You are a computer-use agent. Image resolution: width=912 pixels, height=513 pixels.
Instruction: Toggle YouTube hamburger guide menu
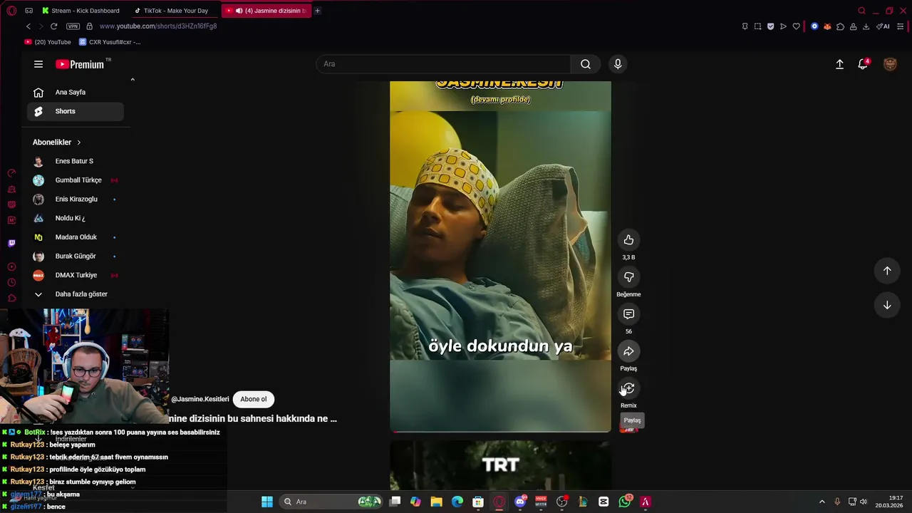pyautogui.click(x=38, y=64)
